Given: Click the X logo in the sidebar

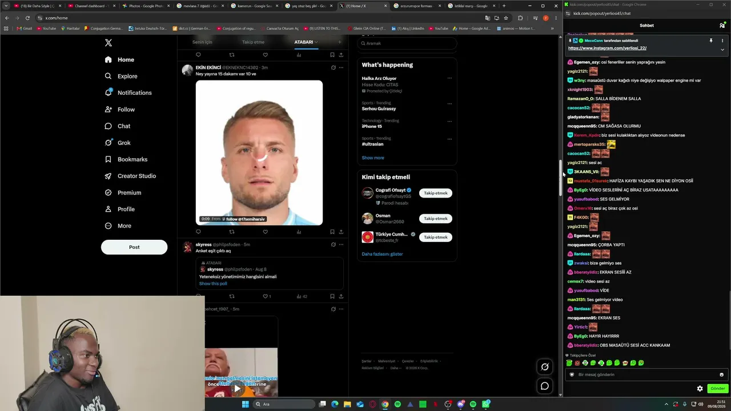Looking at the screenshot, I should (x=109, y=43).
